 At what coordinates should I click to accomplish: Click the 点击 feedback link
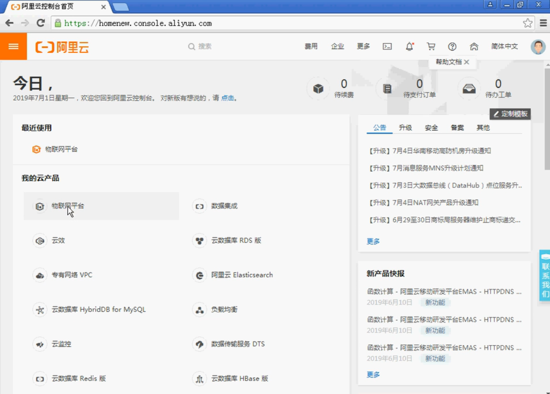coord(228,98)
